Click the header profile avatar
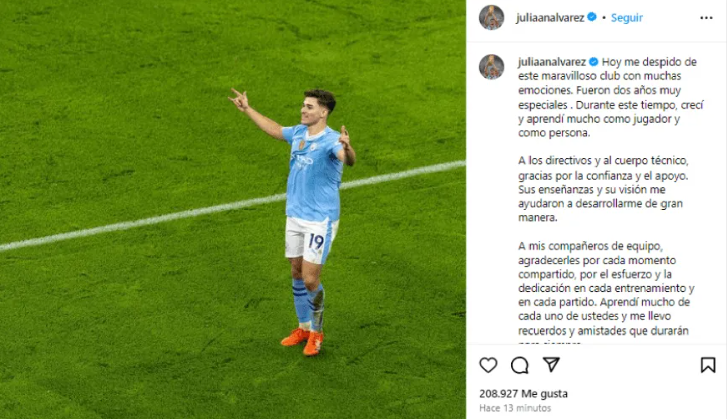 tap(491, 18)
